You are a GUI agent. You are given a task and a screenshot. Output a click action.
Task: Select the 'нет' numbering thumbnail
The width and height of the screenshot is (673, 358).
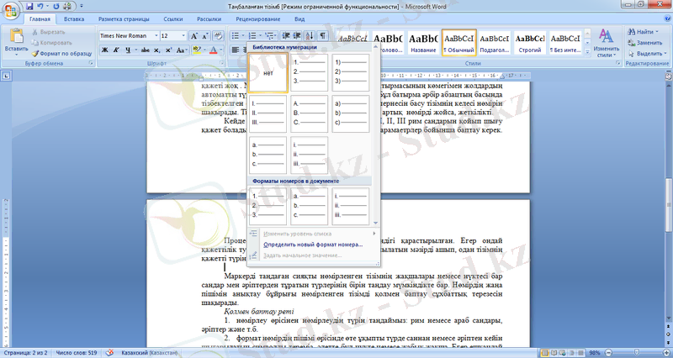pyautogui.click(x=268, y=73)
